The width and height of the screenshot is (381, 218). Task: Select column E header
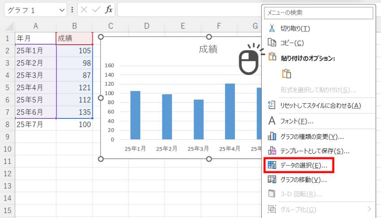(183, 26)
